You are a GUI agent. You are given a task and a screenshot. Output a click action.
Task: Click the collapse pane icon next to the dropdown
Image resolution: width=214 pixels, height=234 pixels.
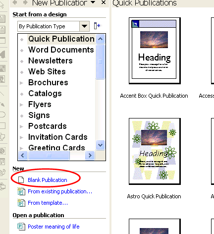(98, 26)
